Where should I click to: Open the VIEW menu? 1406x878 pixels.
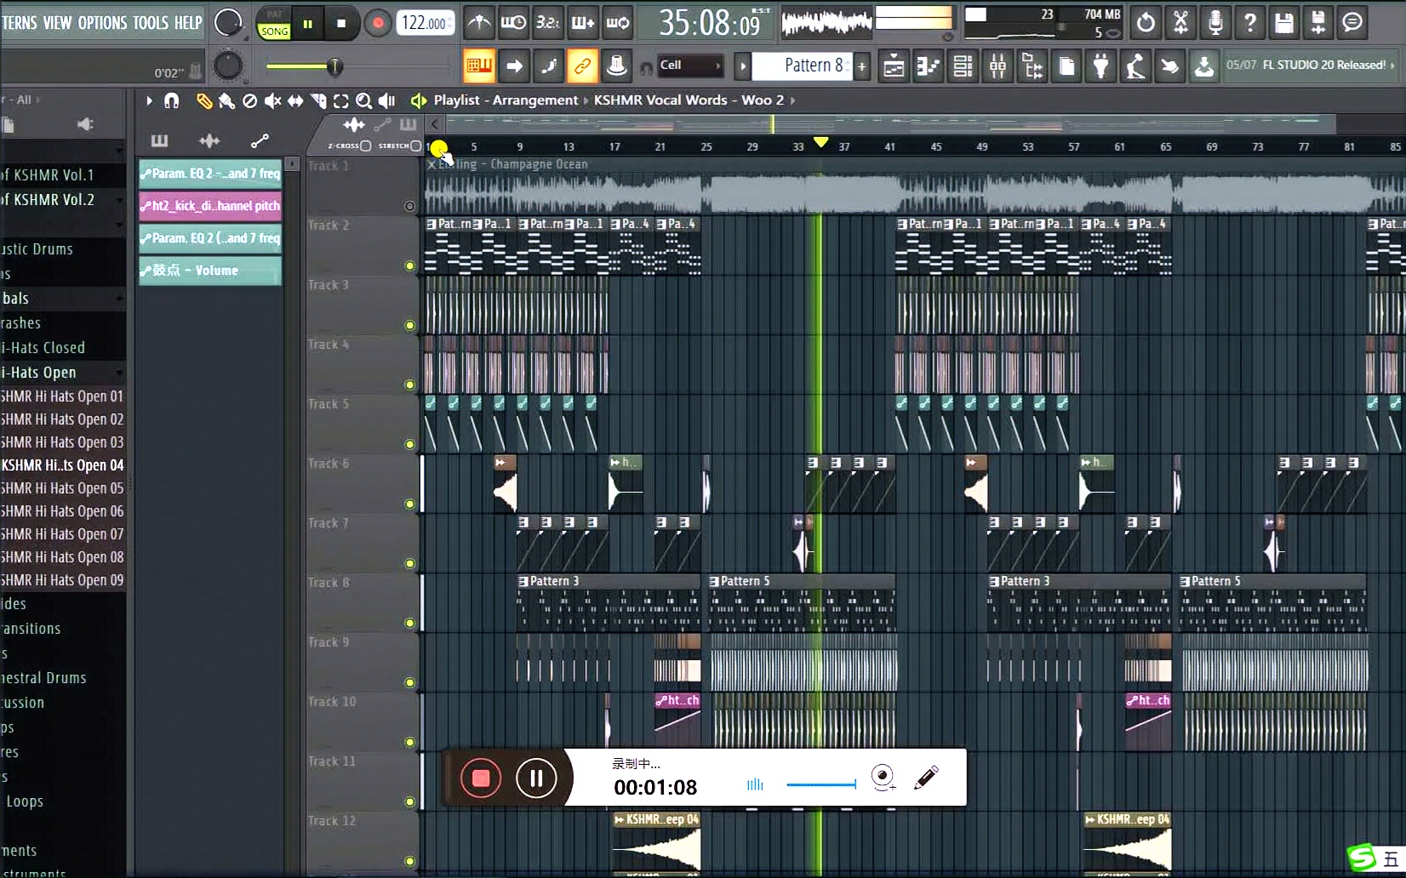(x=57, y=23)
